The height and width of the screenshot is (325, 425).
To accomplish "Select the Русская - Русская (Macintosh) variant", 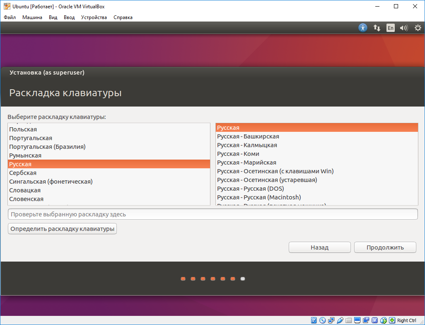I will pyautogui.click(x=317, y=197).
